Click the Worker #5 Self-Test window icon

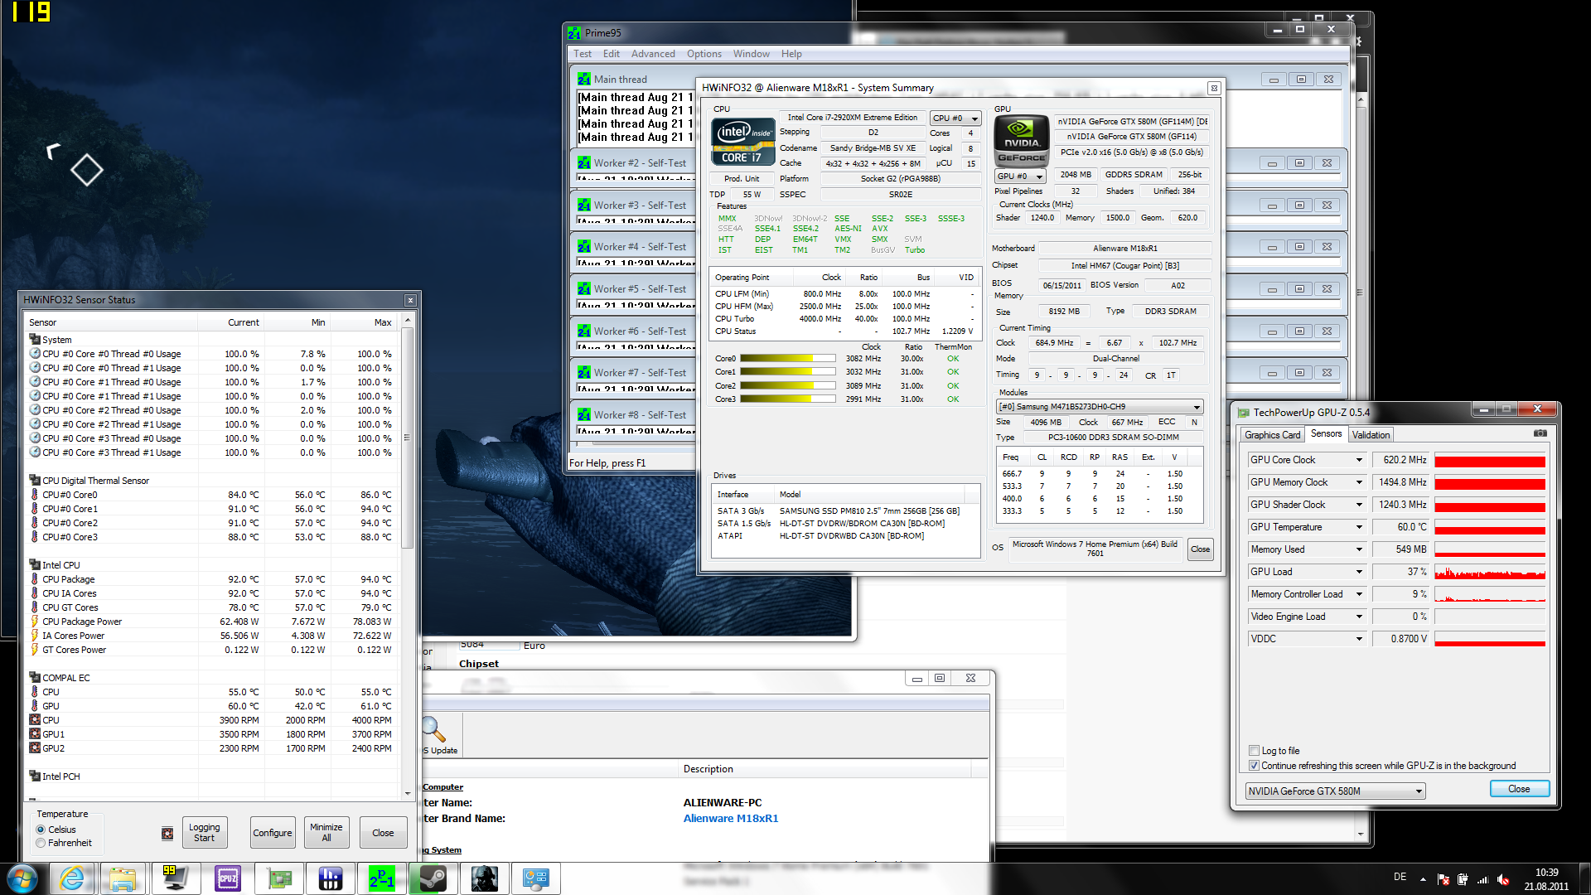584,289
